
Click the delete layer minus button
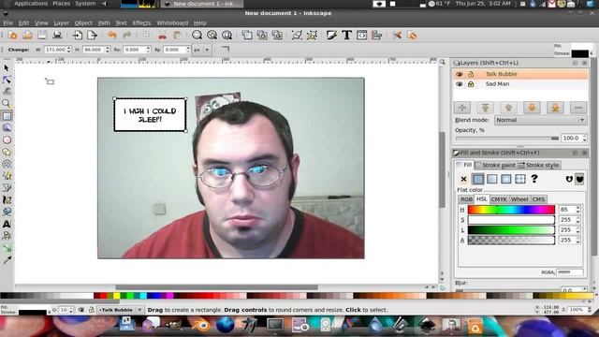pos(578,108)
